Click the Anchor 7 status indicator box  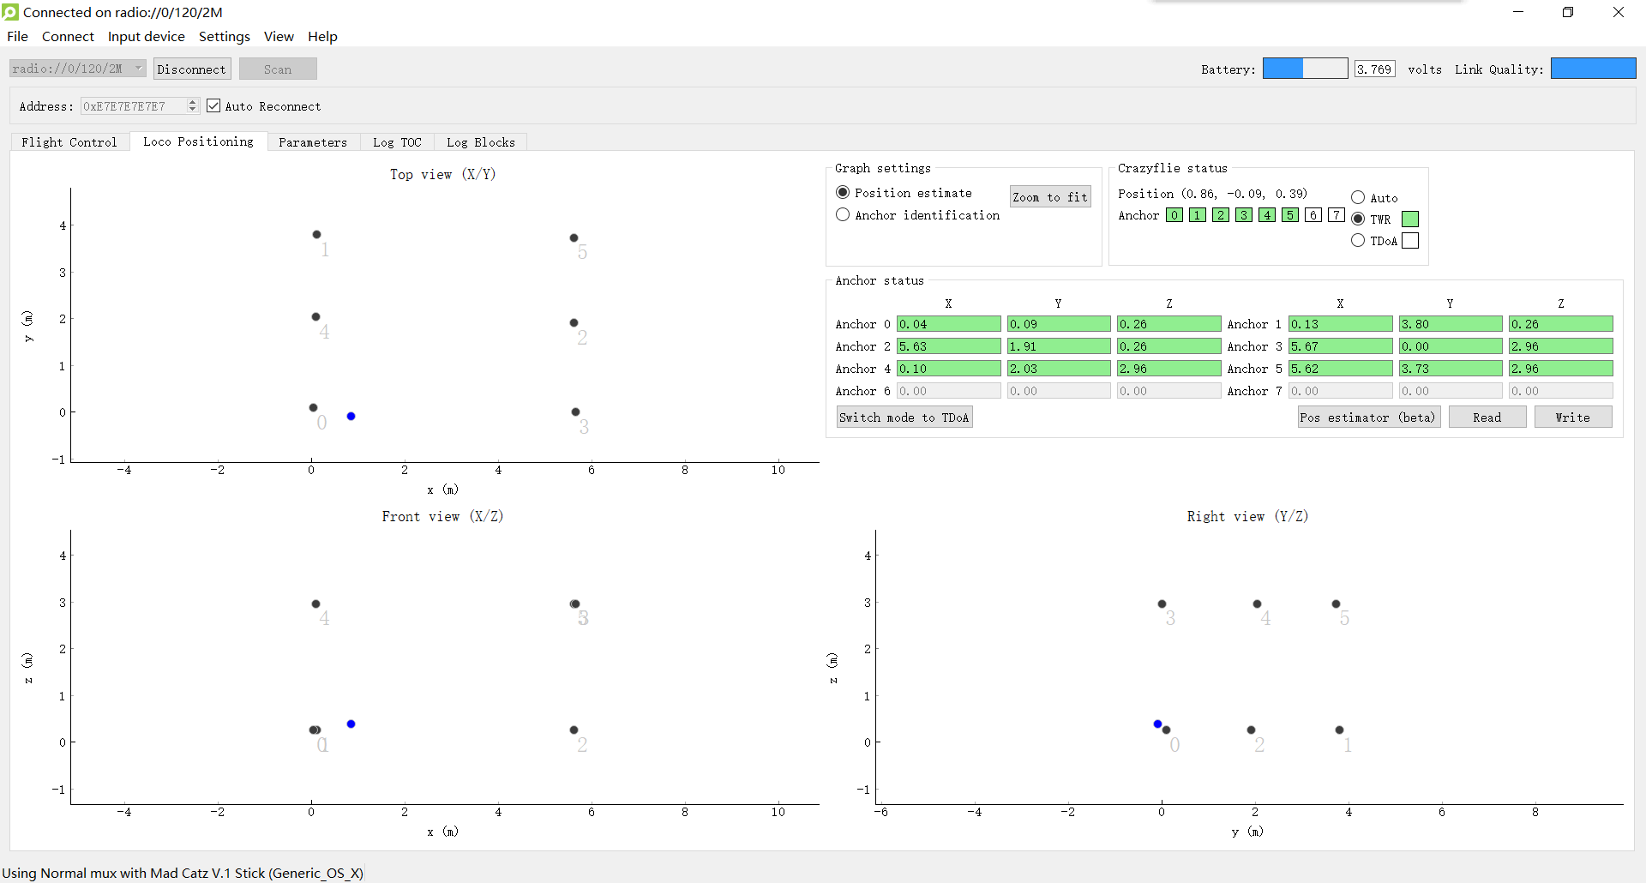click(x=1336, y=215)
